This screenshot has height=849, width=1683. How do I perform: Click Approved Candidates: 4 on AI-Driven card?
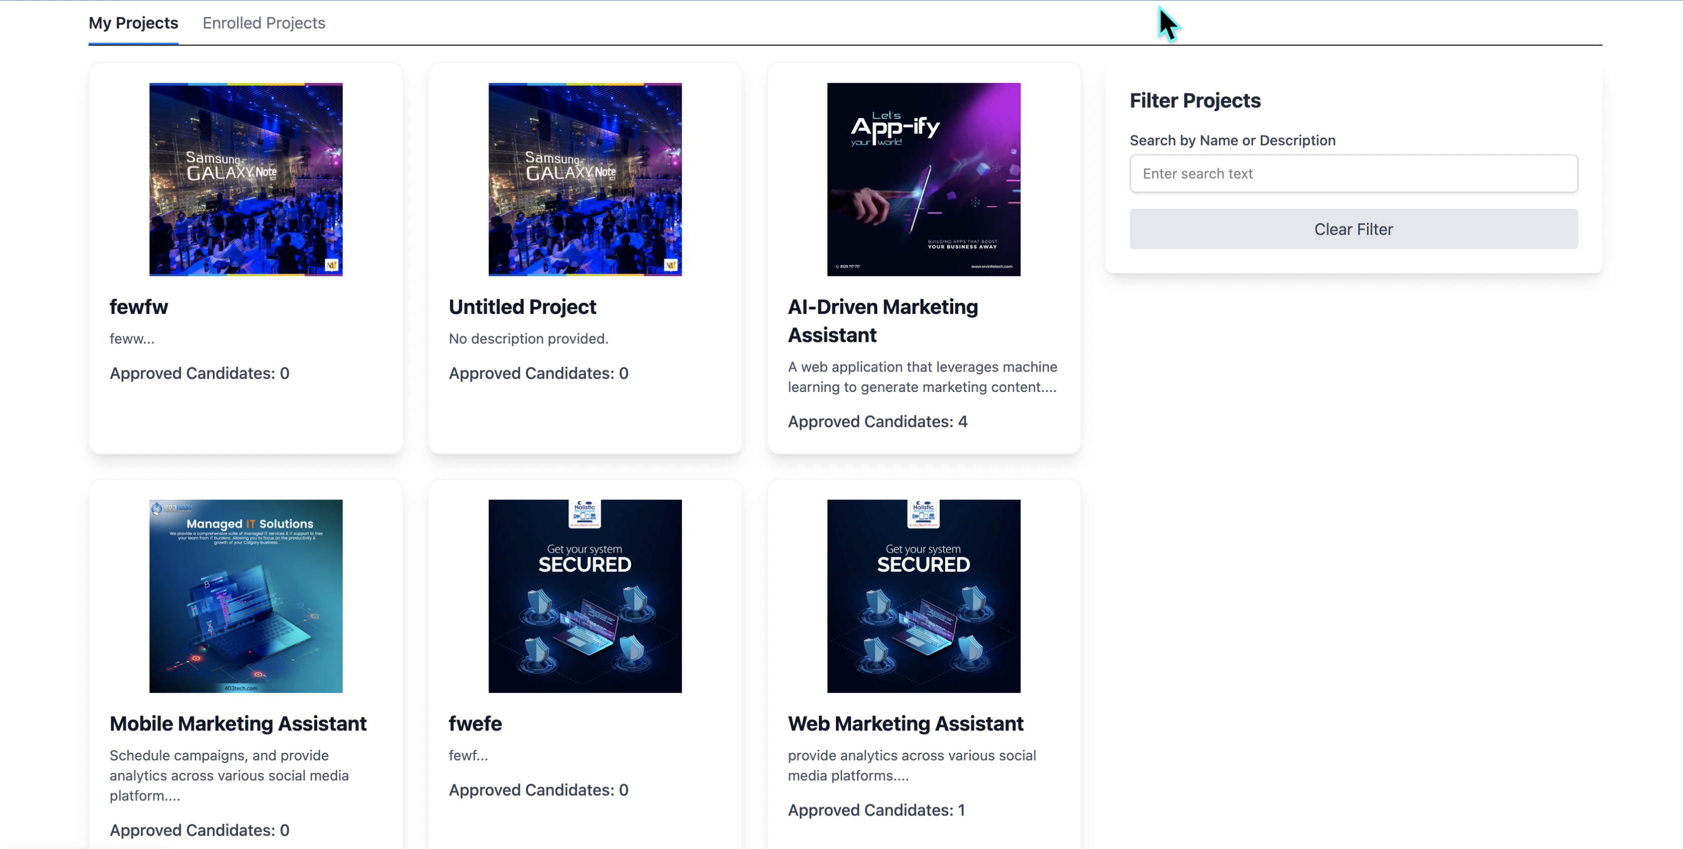878,422
